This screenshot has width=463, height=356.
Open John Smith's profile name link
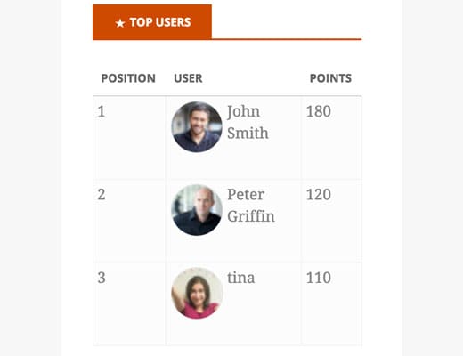248,122
